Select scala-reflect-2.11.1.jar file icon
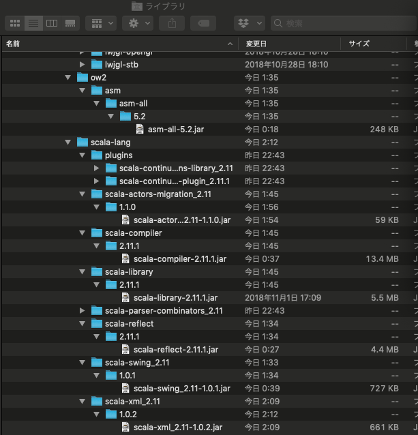 125,350
